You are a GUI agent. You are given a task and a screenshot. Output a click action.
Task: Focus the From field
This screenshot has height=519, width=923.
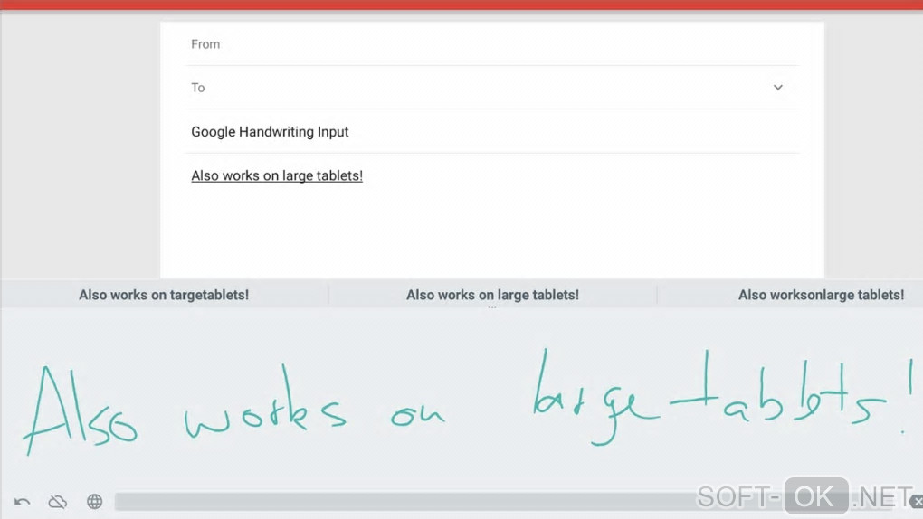click(x=492, y=44)
